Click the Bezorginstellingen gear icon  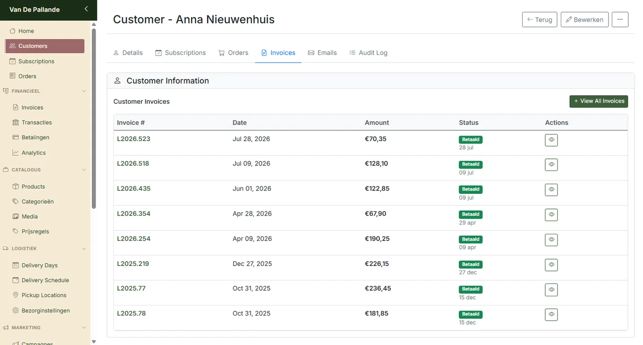pos(16,311)
